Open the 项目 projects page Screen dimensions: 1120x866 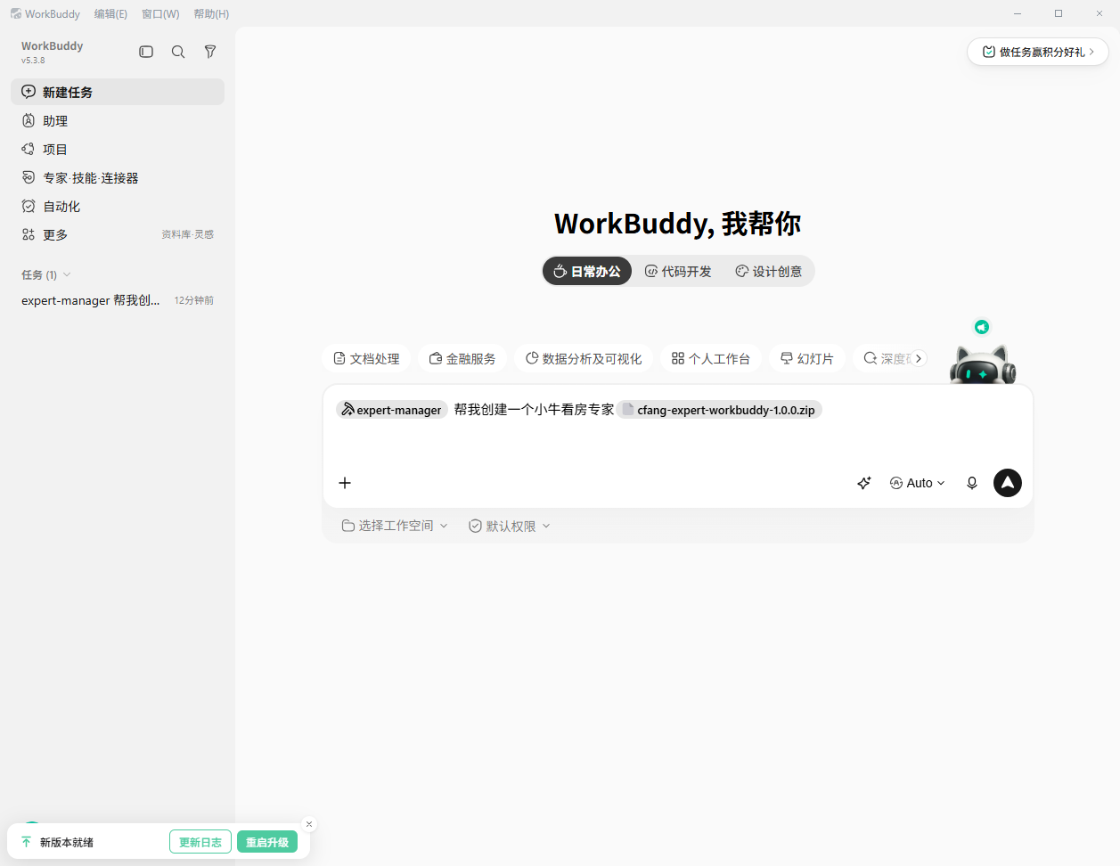pyautogui.click(x=118, y=149)
